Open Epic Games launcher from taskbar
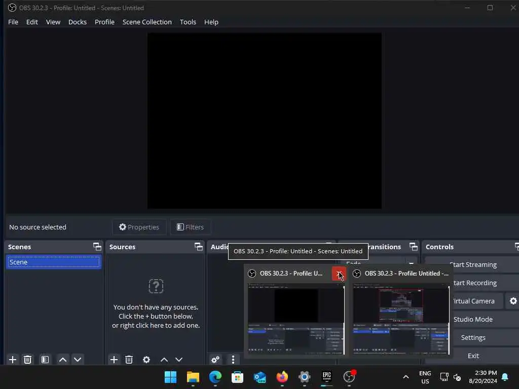 point(327,377)
